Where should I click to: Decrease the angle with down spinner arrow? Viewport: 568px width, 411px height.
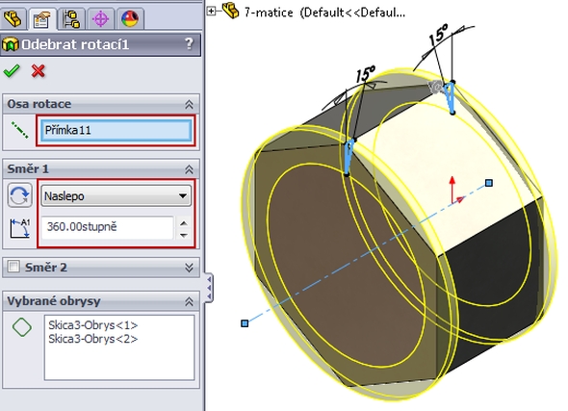click(x=184, y=235)
